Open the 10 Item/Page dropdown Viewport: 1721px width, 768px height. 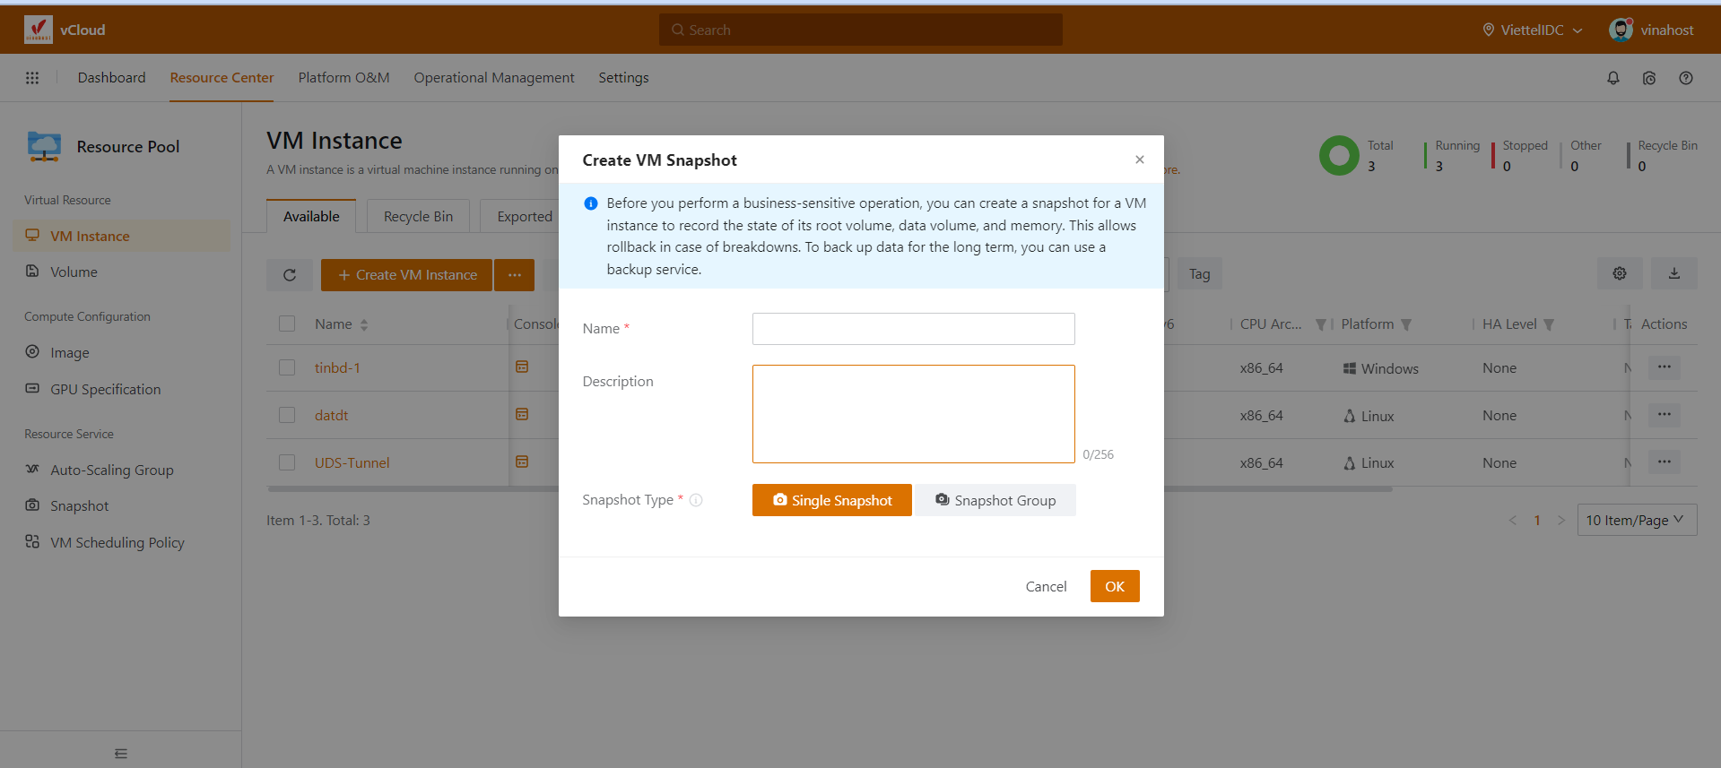click(x=1636, y=520)
